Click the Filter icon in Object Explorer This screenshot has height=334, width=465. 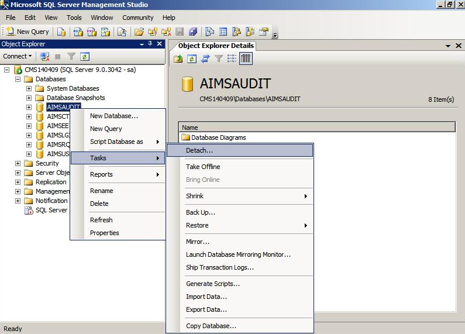71,56
